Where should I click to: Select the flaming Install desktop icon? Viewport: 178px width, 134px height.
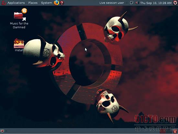coord(19,45)
